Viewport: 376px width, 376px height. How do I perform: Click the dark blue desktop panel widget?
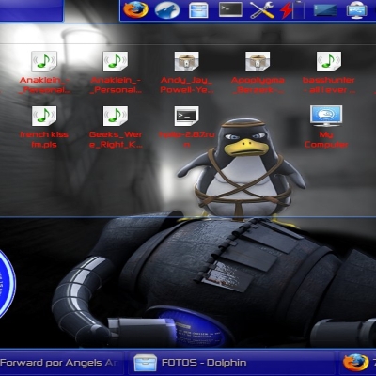pyautogui.click(x=325, y=10)
